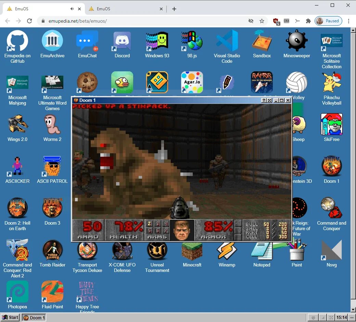Close the second EmuOS tab
Screen dimensions: 356x322
tap(161, 9)
